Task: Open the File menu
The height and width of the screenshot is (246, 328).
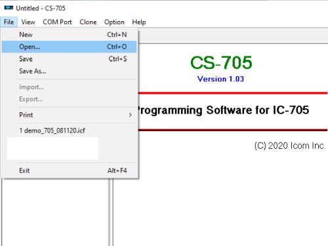Action: (x=9, y=22)
